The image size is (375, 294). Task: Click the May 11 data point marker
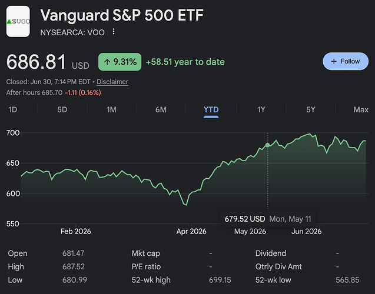tap(268, 145)
